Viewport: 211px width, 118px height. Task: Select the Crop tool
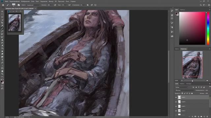[2, 23]
